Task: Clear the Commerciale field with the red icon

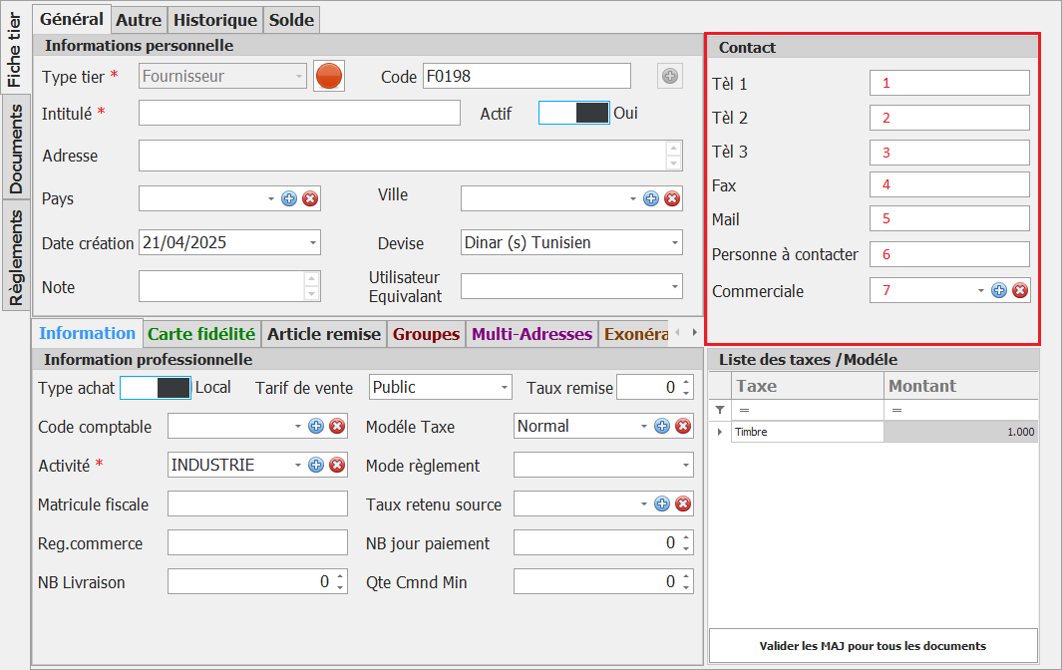Action: pyautogui.click(x=1020, y=290)
